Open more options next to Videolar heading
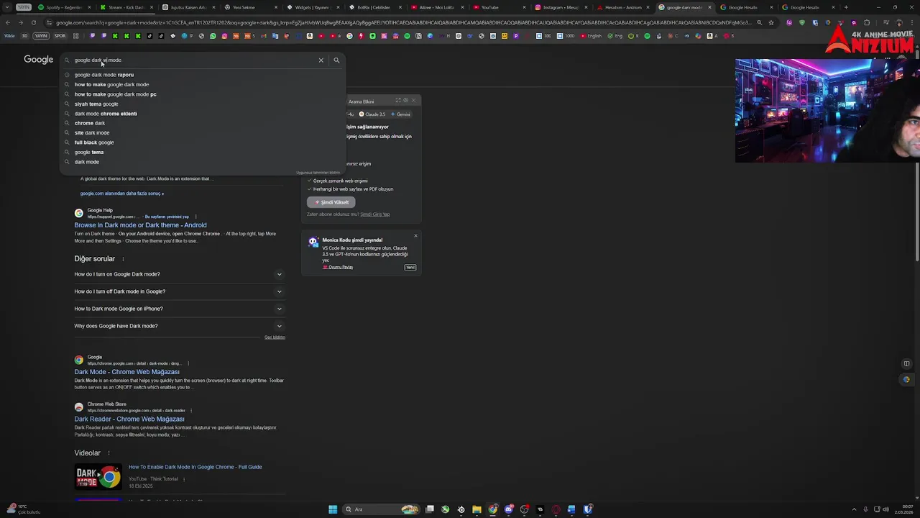This screenshot has width=920, height=518. tap(109, 453)
